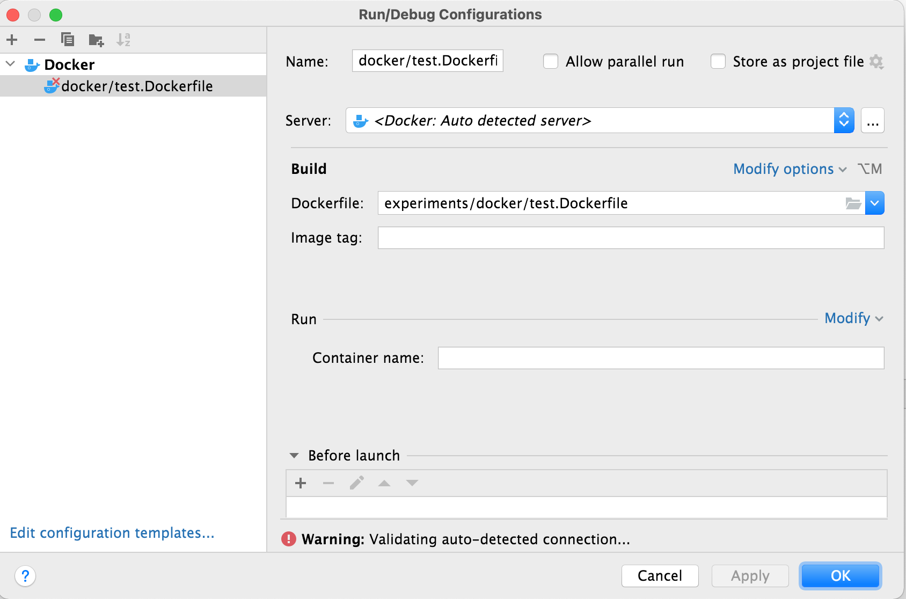
Task: Add a new run configuration
Action: click(12, 40)
